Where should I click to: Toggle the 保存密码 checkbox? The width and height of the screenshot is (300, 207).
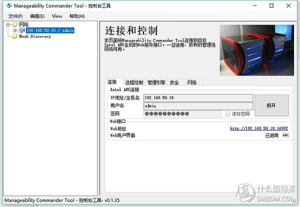(x=227, y=114)
